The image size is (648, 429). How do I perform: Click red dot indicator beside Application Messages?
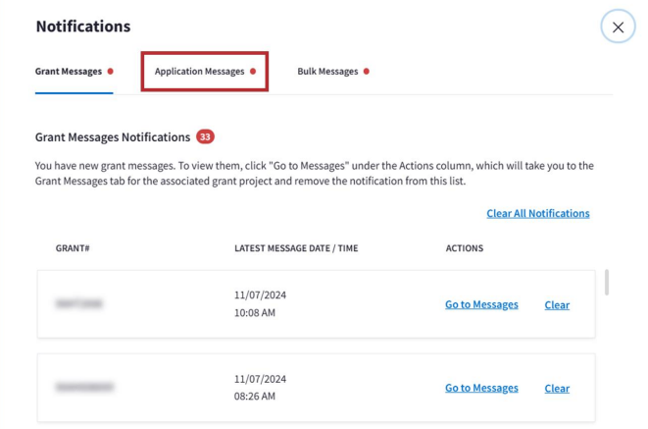253,72
